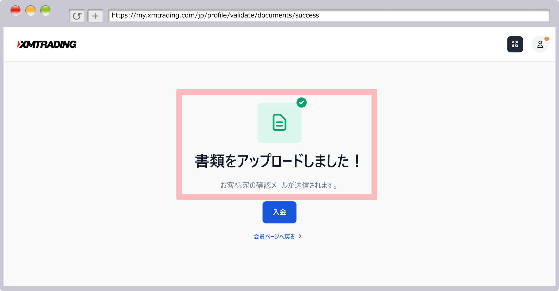
Task: Click the green checkmark success badge
Action: (301, 102)
